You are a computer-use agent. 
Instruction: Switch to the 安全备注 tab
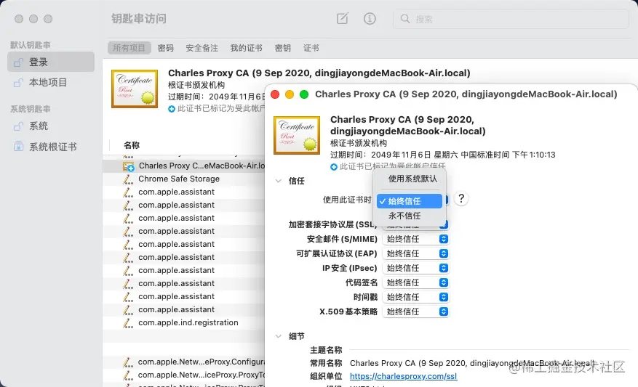(202, 48)
